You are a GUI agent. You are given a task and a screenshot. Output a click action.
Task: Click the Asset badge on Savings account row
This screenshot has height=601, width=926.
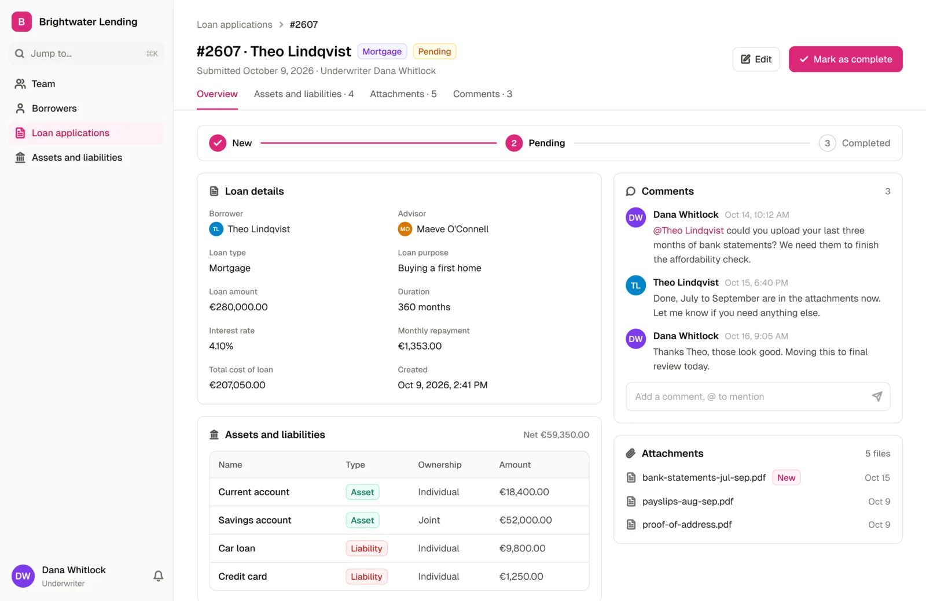coord(362,521)
